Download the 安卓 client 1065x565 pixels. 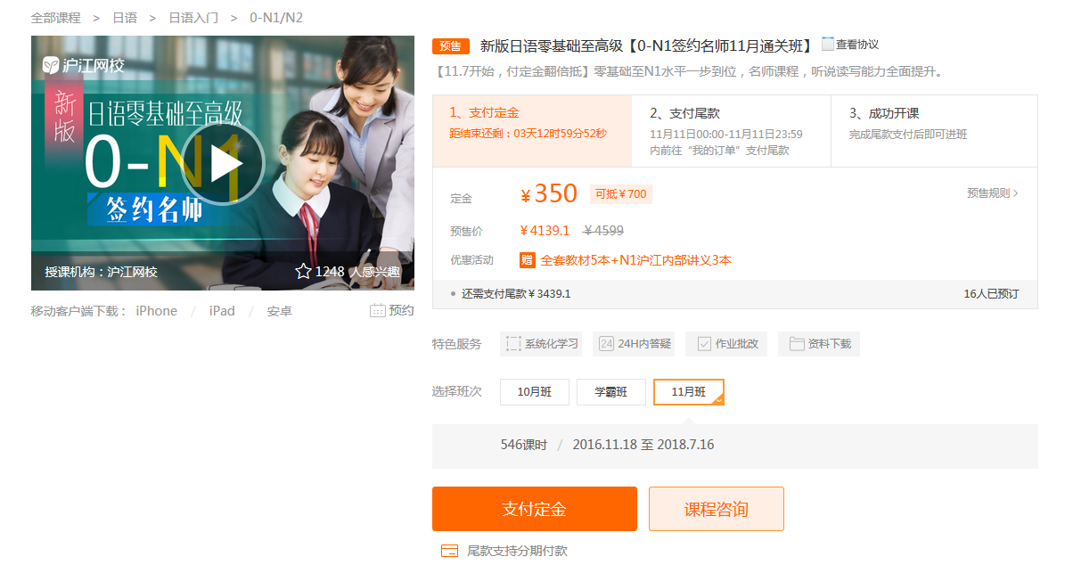(279, 311)
